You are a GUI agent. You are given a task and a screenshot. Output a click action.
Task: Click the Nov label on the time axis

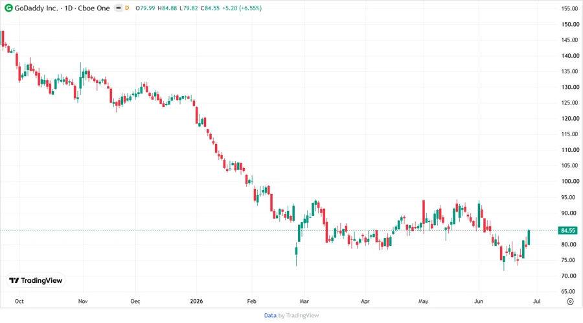coord(83,301)
